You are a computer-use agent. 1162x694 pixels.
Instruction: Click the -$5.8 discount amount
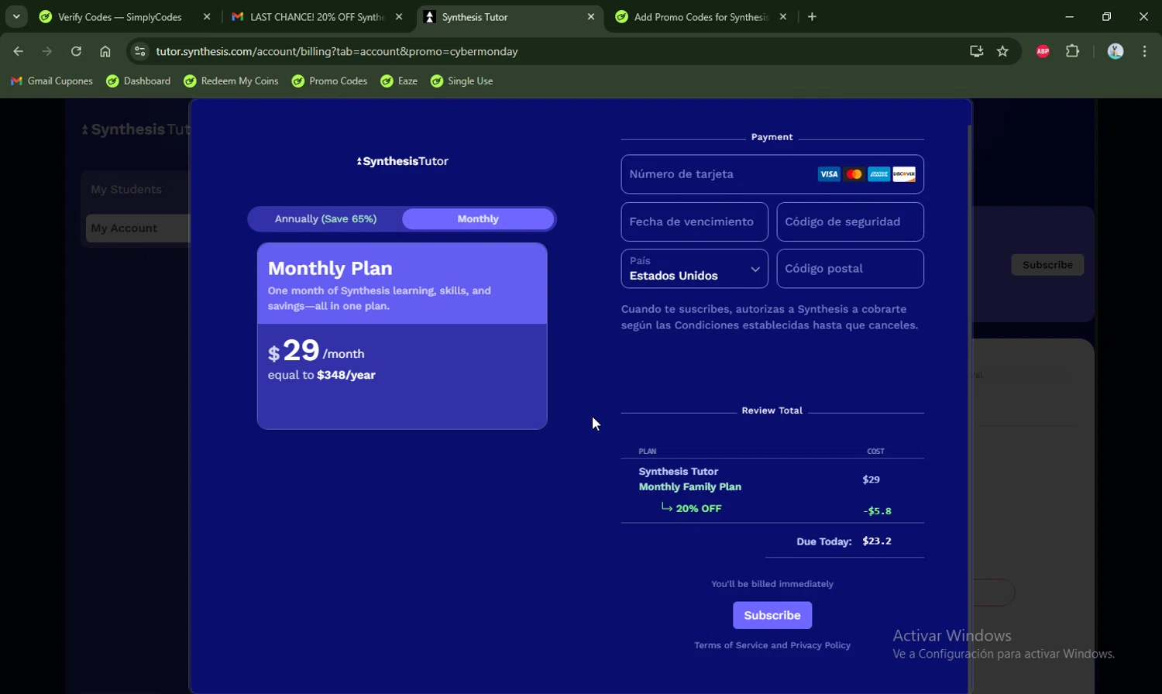click(x=878, y=510)
